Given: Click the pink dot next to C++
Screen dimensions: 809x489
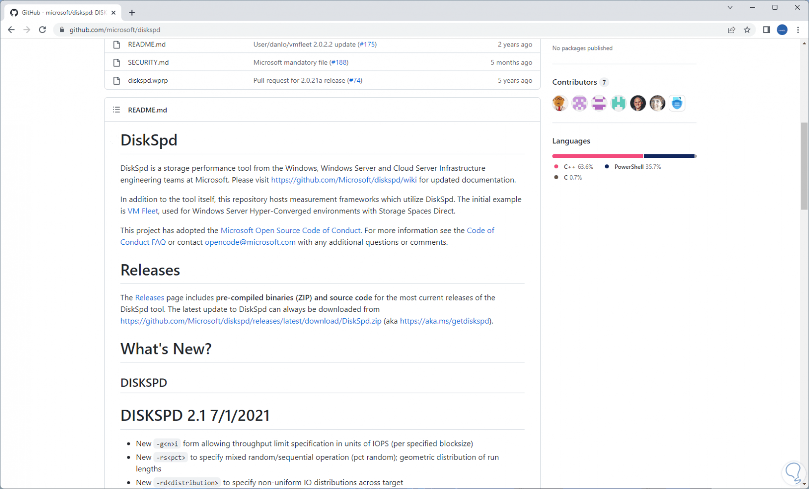Looking at the screenshot, I should click(x=556, y=167).
